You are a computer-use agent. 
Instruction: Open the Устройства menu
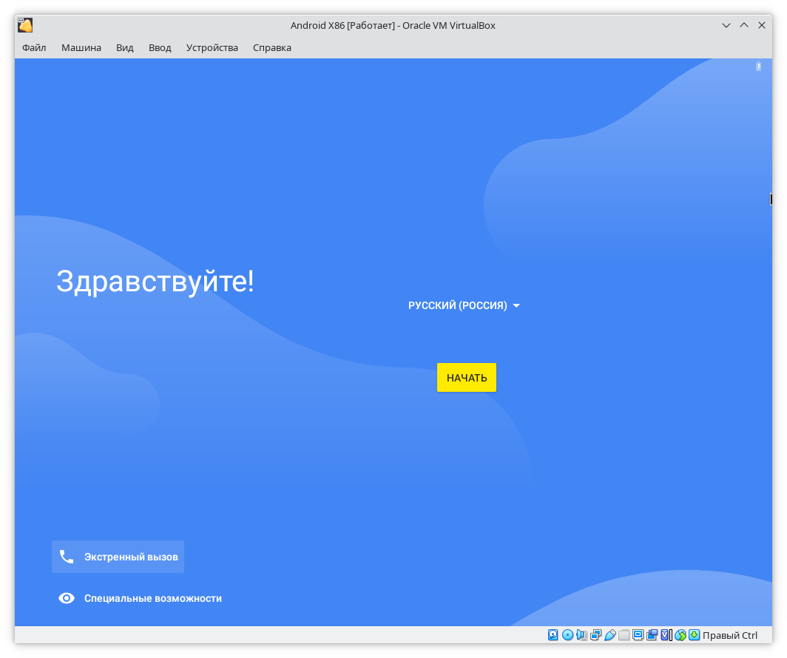tap(212, 47)
